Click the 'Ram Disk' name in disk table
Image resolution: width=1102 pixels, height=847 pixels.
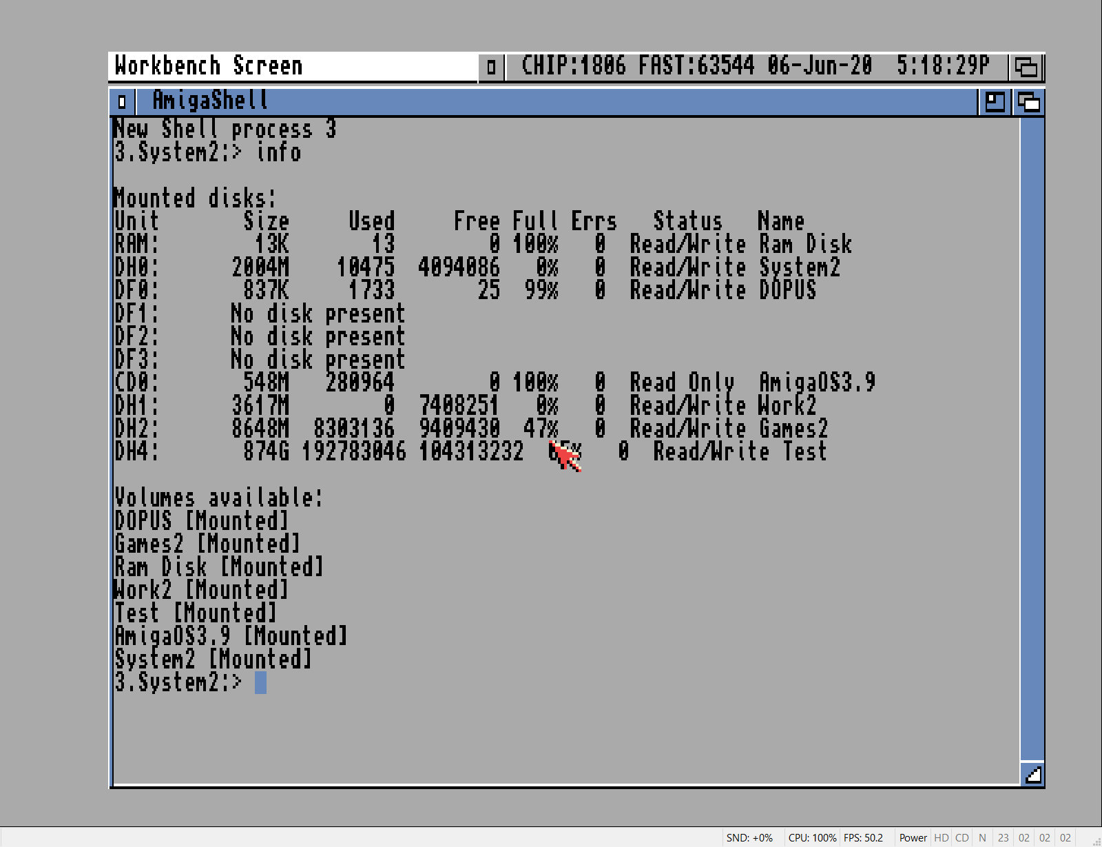coord(805,244)
